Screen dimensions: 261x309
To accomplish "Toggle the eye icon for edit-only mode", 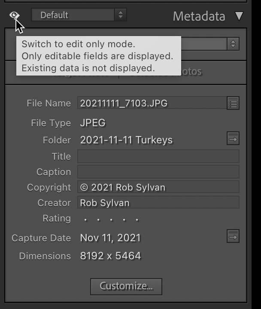I will [15, 16].
